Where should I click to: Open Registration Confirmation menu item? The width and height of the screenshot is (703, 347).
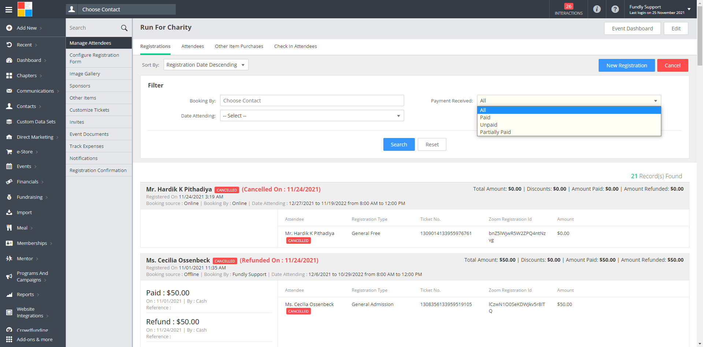point(99,170)
